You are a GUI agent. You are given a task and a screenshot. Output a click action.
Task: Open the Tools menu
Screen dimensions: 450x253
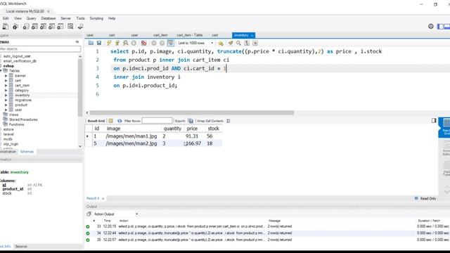click(x=80, y=18)
